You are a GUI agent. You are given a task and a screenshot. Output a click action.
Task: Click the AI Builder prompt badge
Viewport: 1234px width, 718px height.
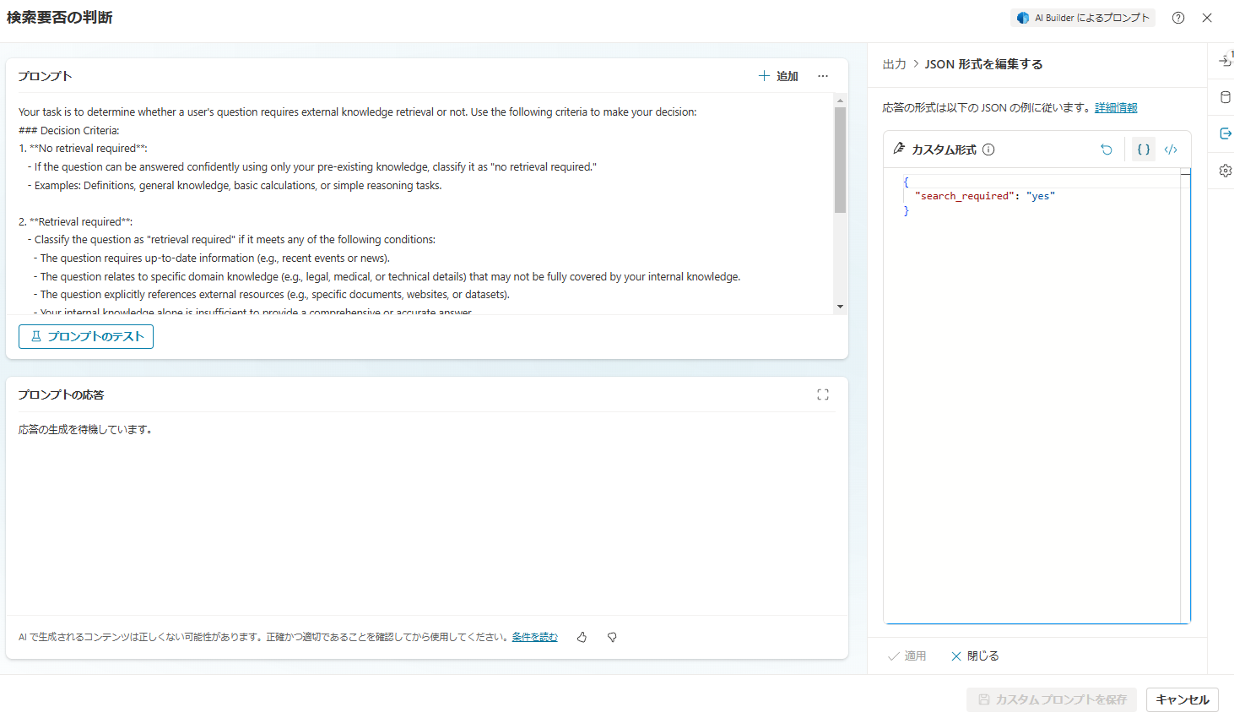(1083, 17)
